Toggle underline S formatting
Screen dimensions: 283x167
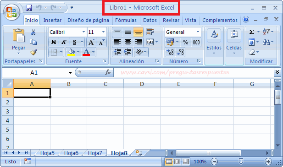pyautogui.click(x=74, y=42)
